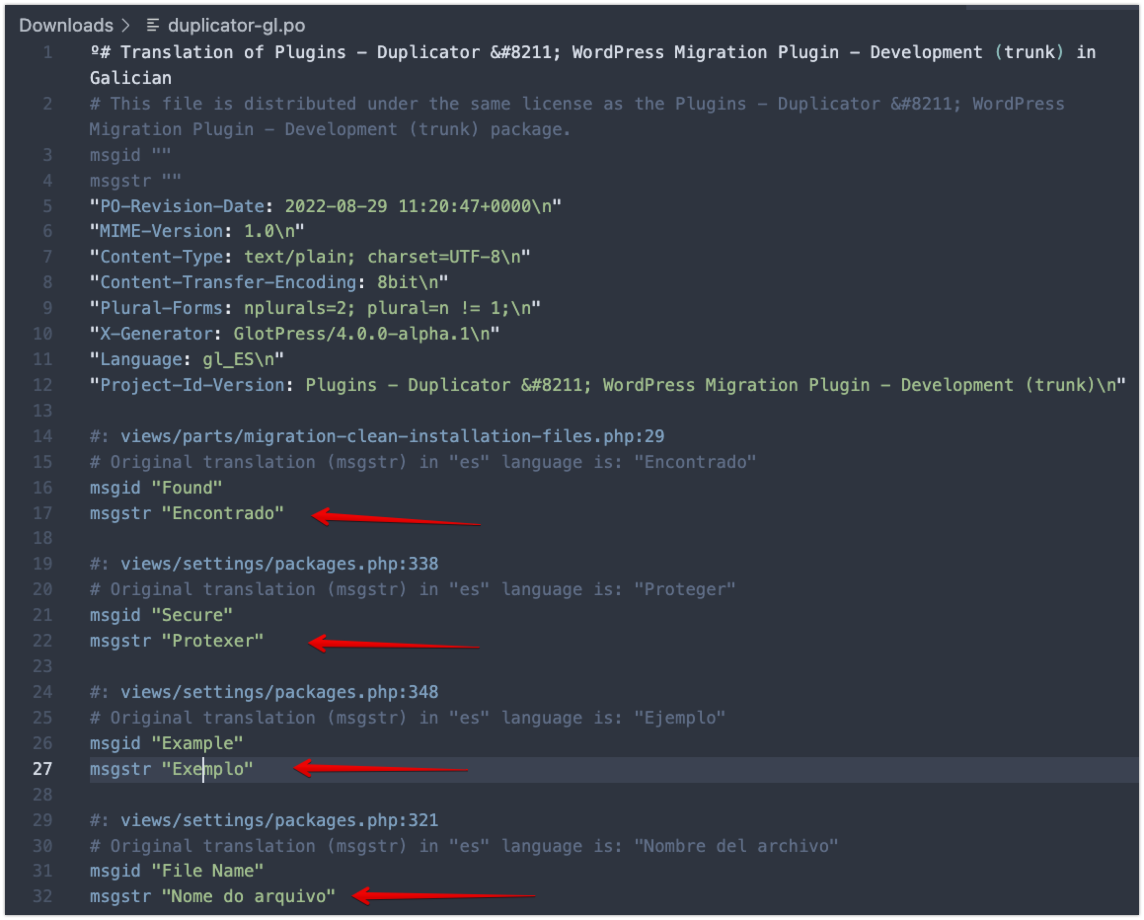Image resolution: width=1144 pixels, height=920 pixels.
Task: Click the comment mentioning "Nombre del archivo"
Action: (464, 846)
